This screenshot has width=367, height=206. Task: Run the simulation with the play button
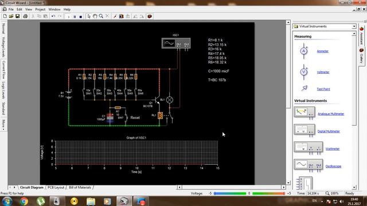69,17
